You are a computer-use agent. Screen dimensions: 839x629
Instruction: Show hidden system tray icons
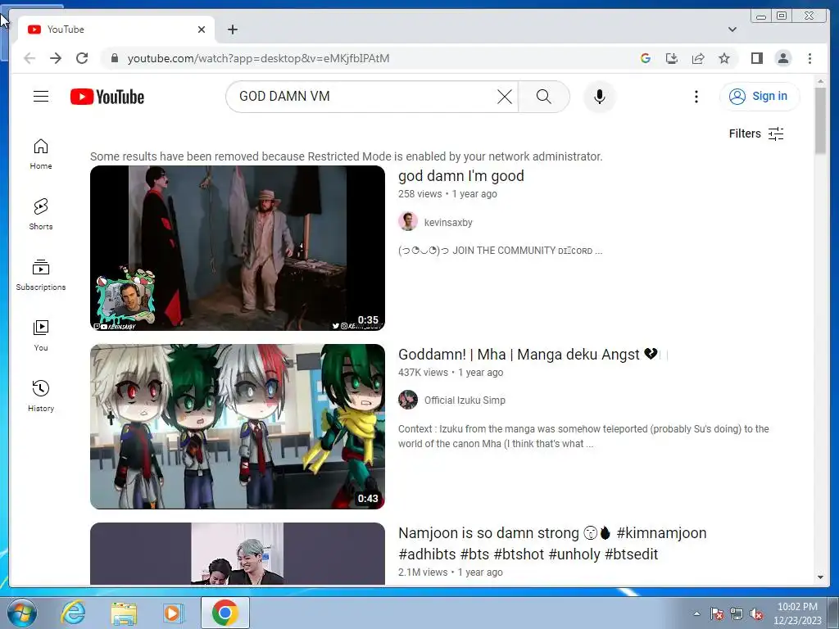click(696, 614)
